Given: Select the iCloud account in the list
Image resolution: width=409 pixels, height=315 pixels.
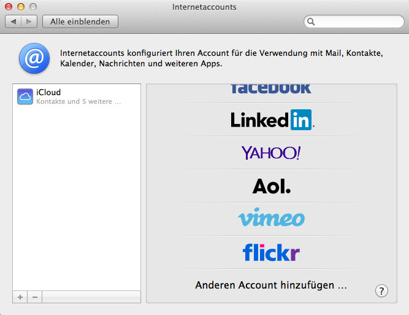Looking at the screenshot, I should click(x=77, y=96).
